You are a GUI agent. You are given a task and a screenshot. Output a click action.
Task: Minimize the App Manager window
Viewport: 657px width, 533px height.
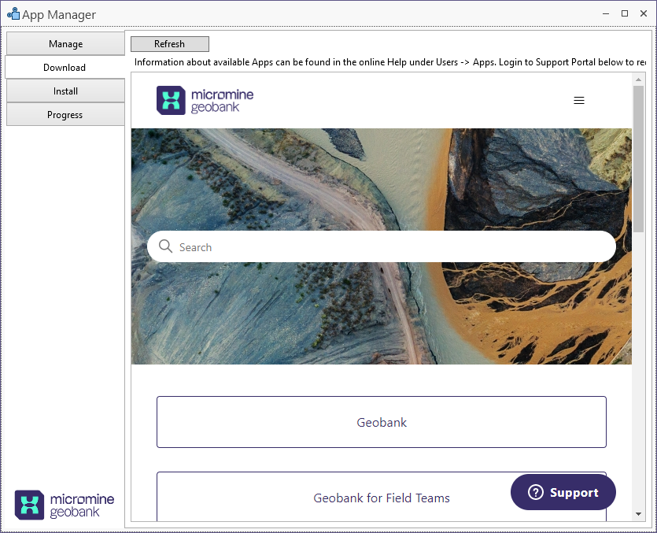pos(605,13)
